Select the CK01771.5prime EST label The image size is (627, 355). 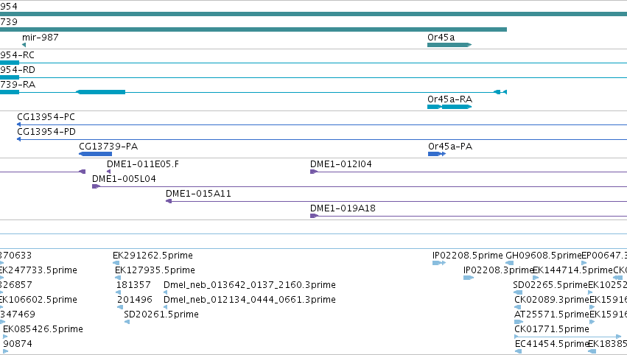(x=552, y=329)
